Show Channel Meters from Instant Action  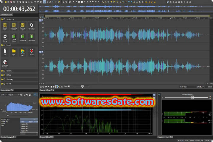14,38
